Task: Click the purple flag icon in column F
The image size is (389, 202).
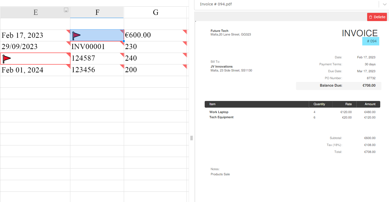Action: (76, 36)
